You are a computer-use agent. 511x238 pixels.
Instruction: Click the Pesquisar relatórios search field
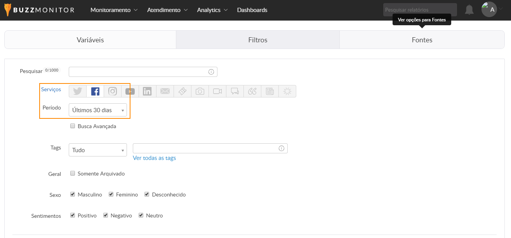coord(420,10)
